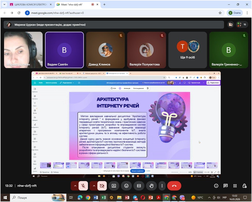
Task: Open the chat panel
Action: (x=225, y=186)
